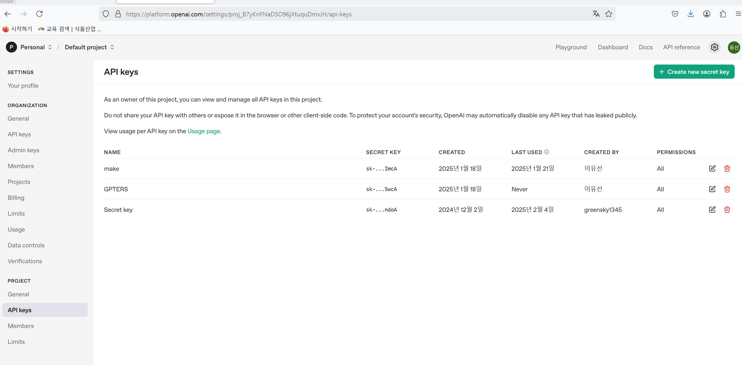This screenshot has height=365, width=742.
Task: Click last used date 2025년 2월 4일
Action: [532, 209]
